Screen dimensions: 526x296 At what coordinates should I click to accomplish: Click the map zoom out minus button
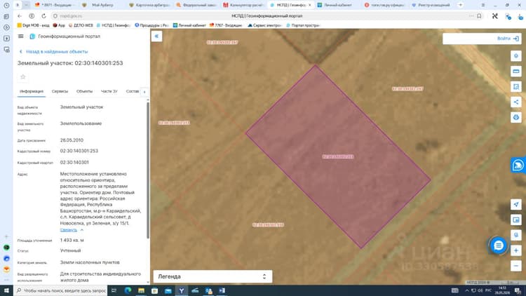(516, 266)
